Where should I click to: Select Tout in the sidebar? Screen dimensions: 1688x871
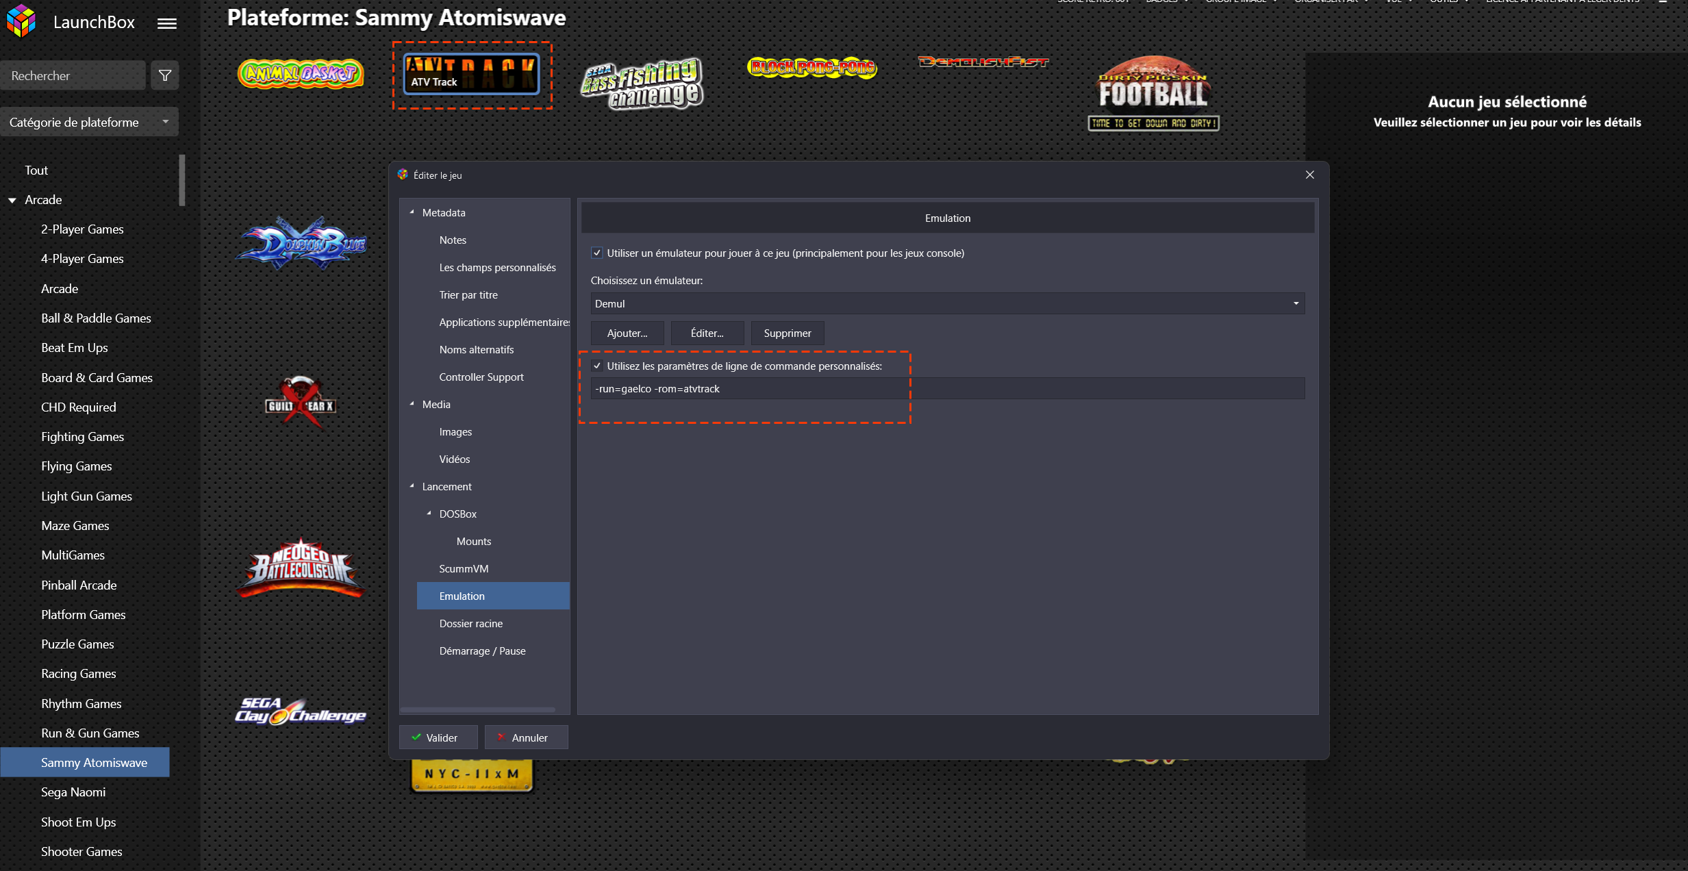click(x=36, y=170)
